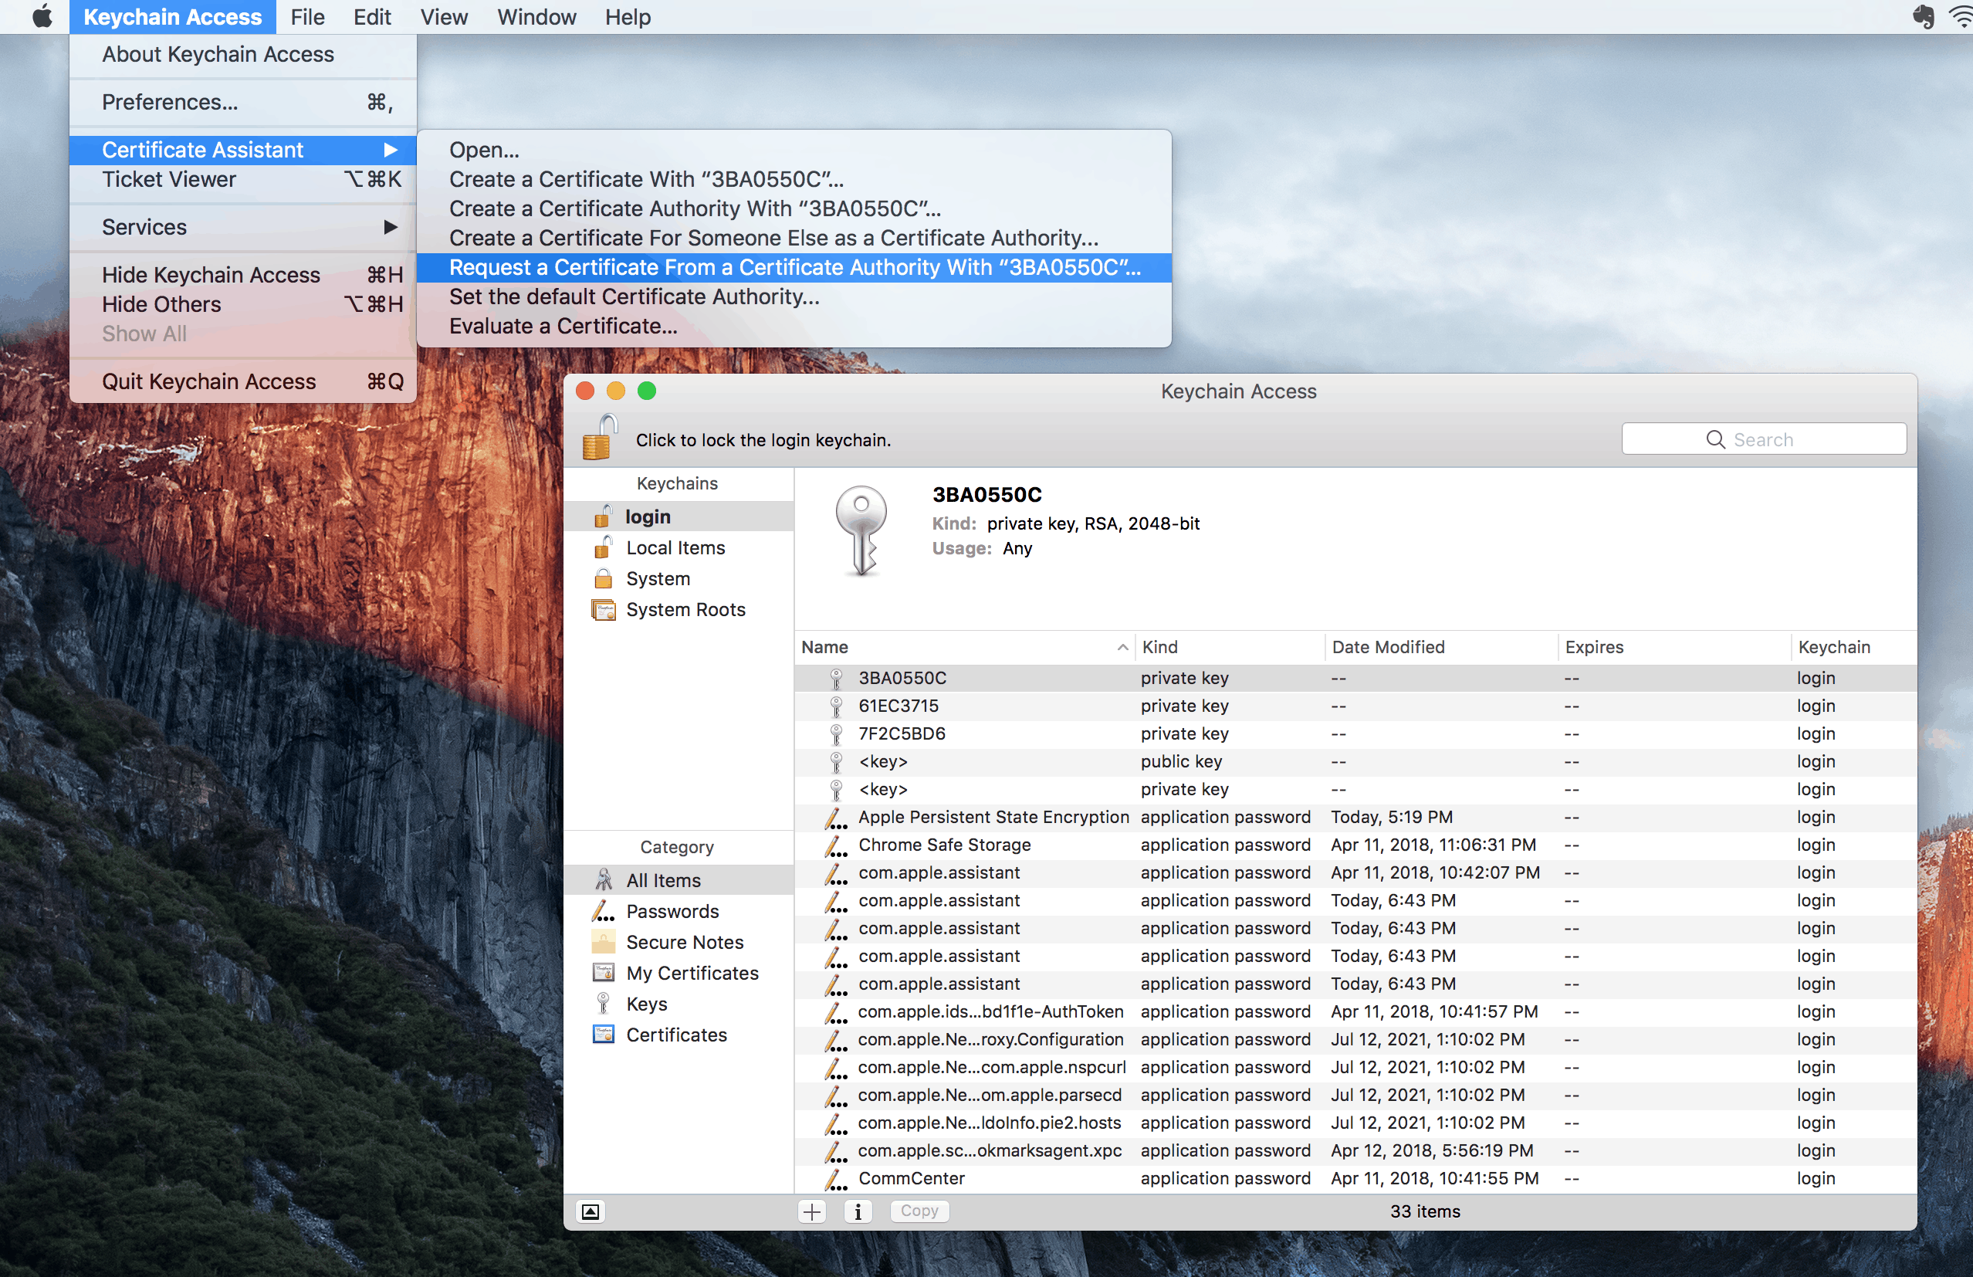Open the View menu

pyautogui.click(x=444, y=16)
